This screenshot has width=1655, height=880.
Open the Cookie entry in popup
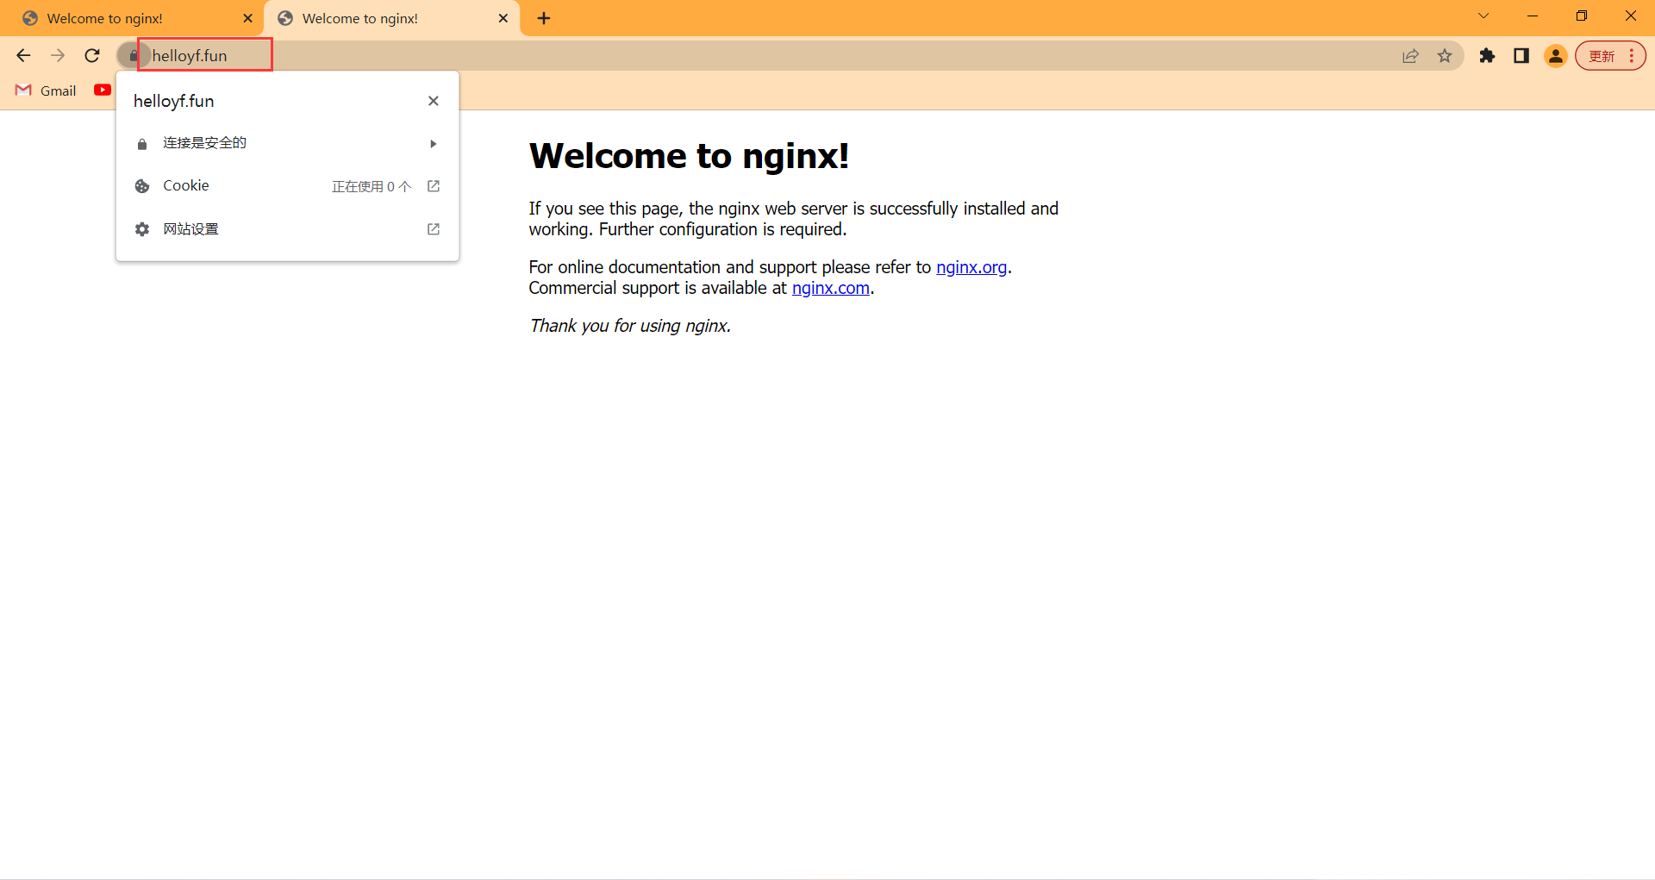(287, 186)
